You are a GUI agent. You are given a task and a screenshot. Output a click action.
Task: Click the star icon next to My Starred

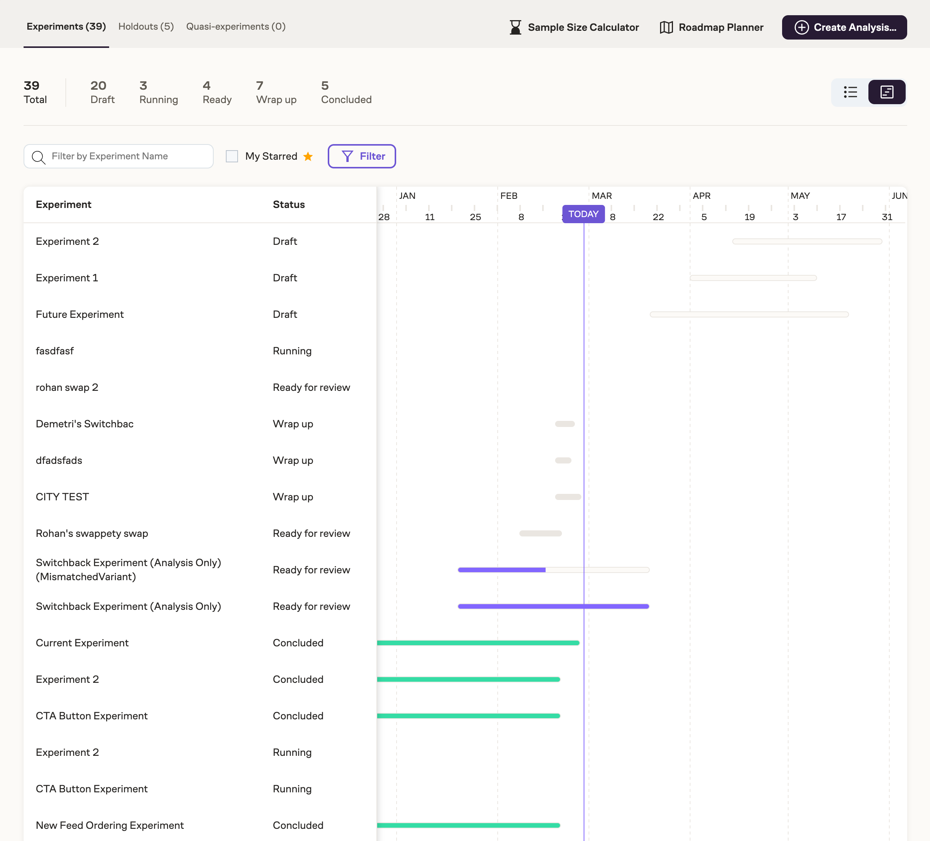[307, 156]
